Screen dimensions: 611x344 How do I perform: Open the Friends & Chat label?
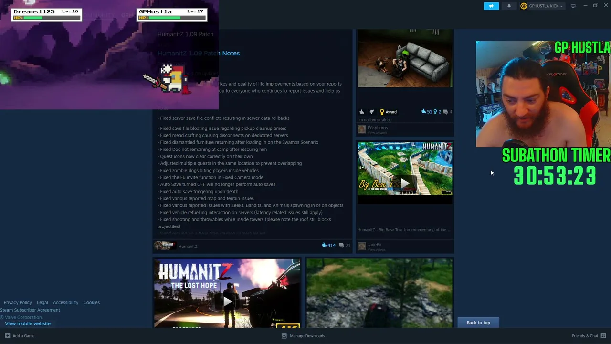coord(585,336)
